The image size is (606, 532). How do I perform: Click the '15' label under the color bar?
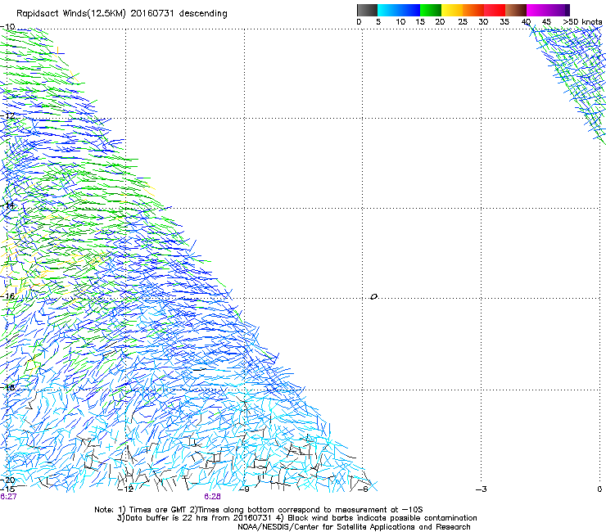coord(420,22)
